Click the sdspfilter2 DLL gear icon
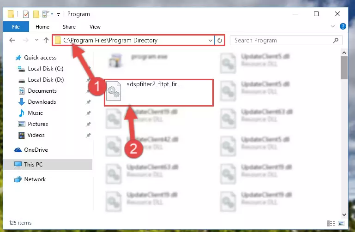 114,91
